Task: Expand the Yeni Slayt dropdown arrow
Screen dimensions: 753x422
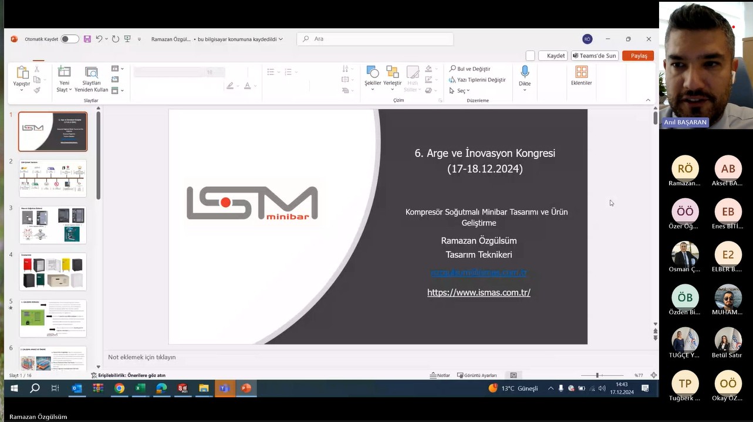Action: 70,90
